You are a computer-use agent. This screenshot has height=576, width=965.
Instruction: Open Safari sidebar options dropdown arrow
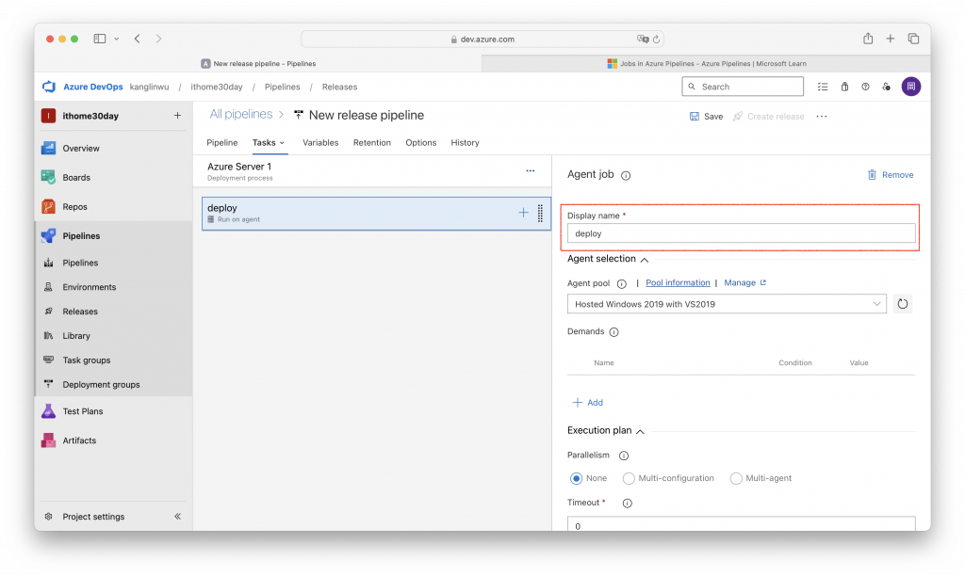(x=116, y=39)
